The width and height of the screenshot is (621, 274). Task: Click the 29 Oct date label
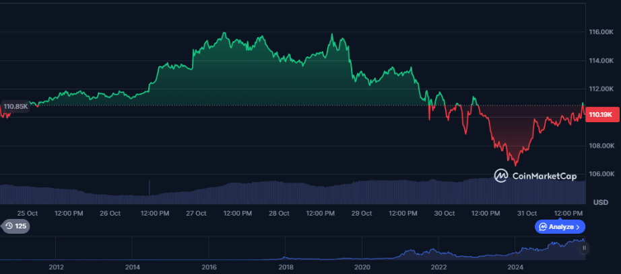[x=362, y=213]
